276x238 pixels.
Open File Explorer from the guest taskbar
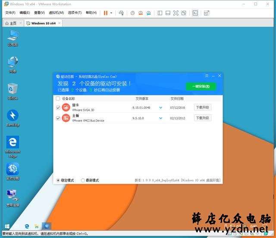tap(37, 226)
